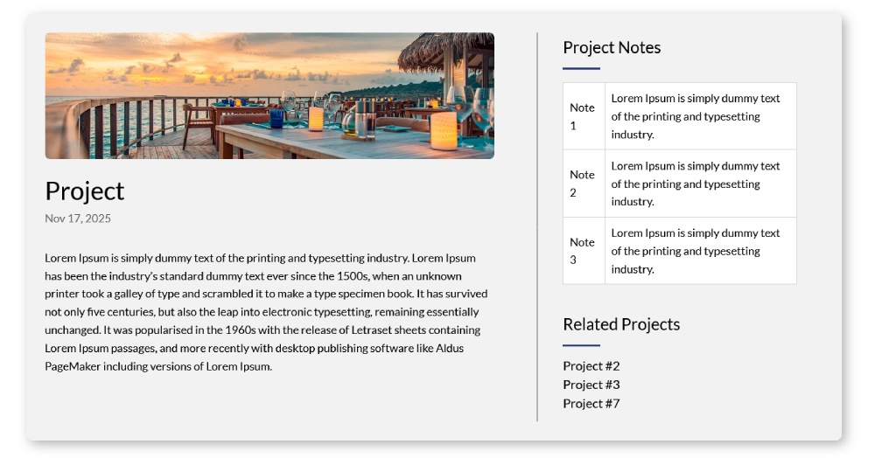Image resolution: width=875 pixels, height=458 pixels.
Task: Open the Project #3 related link
Action: pyautogui.click(x=591, y=385)
